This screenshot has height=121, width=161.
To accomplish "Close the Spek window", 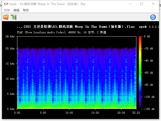I will tap(153, 4).
